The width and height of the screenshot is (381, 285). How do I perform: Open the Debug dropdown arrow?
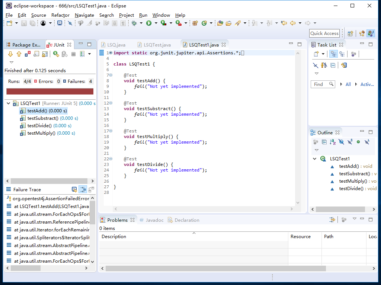tap(141, 23)
